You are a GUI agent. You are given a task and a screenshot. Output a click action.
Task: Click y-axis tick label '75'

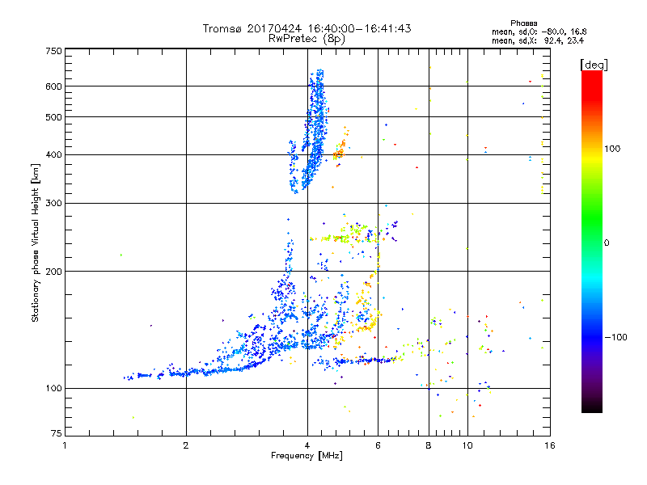[57, 433]
